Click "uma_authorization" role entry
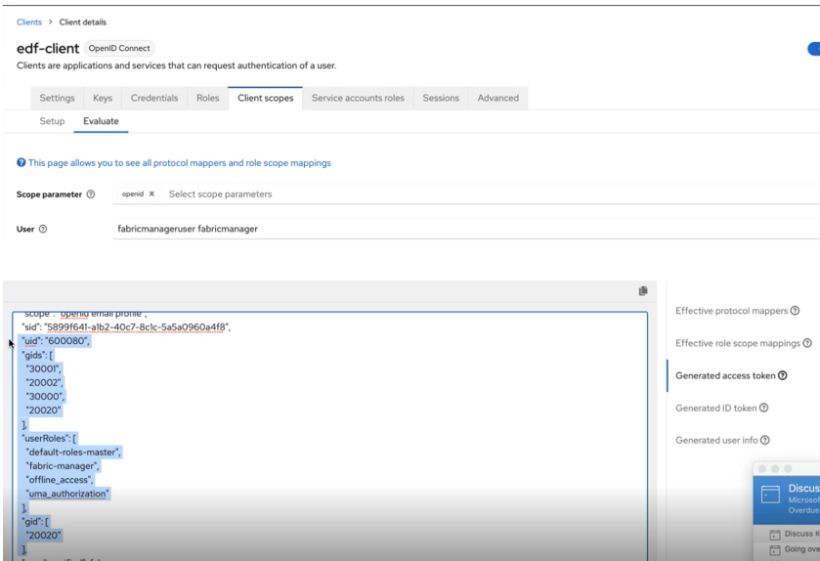The height and width of the screenshot is (561, 820). [x=67, y=494]
